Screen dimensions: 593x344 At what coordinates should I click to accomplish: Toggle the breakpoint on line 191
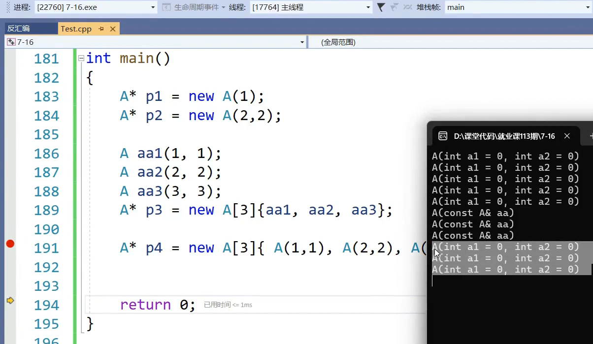click(x=10, y=244)
